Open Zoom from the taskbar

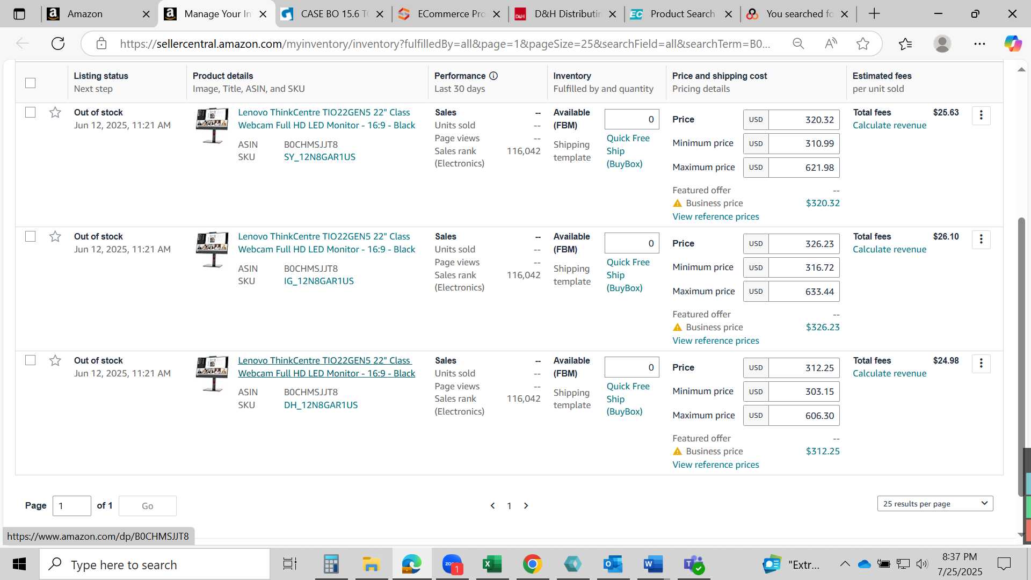click(452, 564)
